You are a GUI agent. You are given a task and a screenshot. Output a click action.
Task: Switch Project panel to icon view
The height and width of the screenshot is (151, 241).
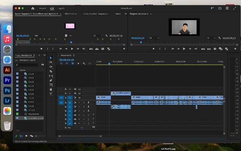pyautogui.click(x=26, y=136)
